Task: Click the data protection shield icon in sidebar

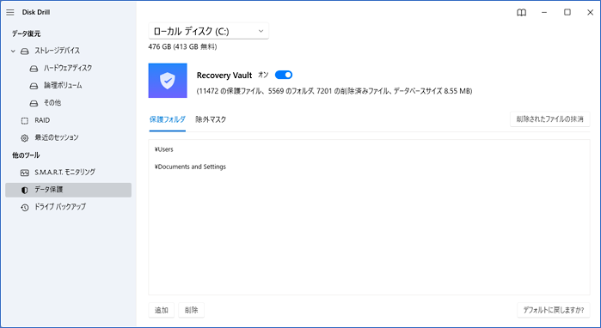Action: click(25, 190)
